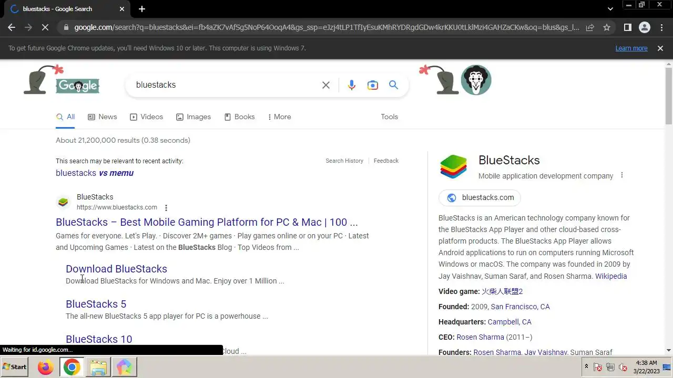
Task: Open CEO Rosen Sharma link
Action: (x=480, y=337)
